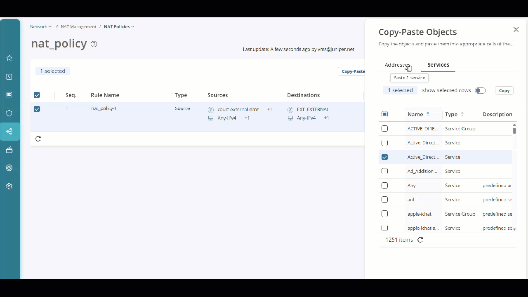Click the Destinations column header
Viewport: 528px width, 297px height.
point(304,95)
